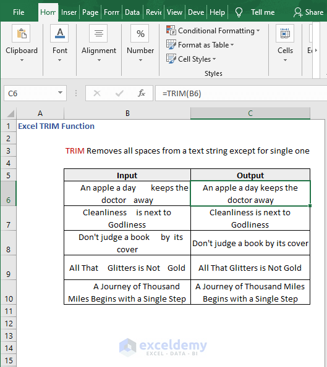Click the Cancel X formula icon

[97, 93]
